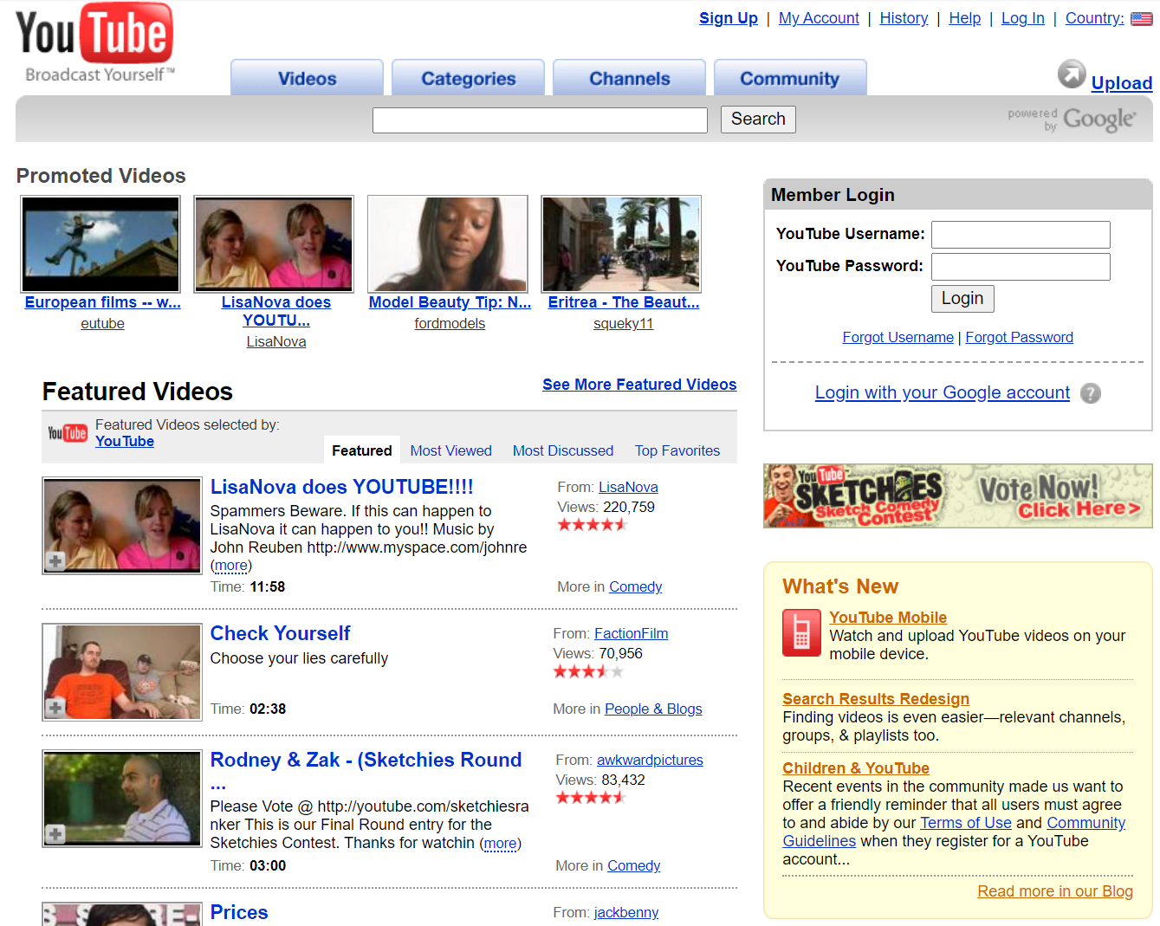Viewport: 1160px width, 926px height.
Task: Open the Categories tab
Action: tap(468, 79)
